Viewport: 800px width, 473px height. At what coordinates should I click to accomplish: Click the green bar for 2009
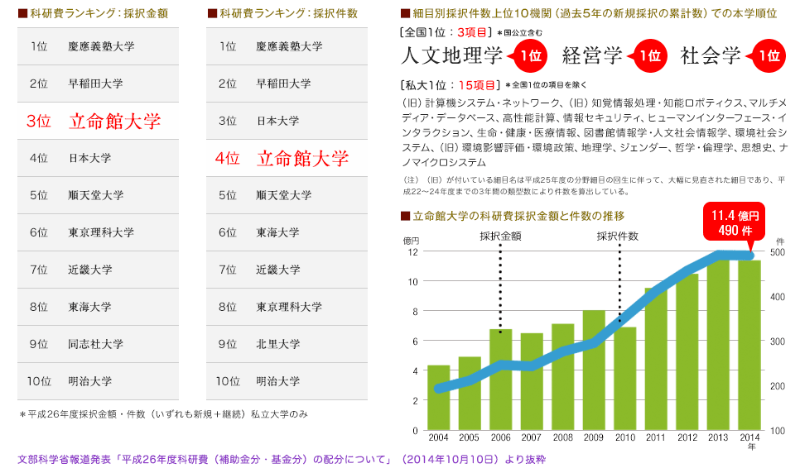[594, 370]
